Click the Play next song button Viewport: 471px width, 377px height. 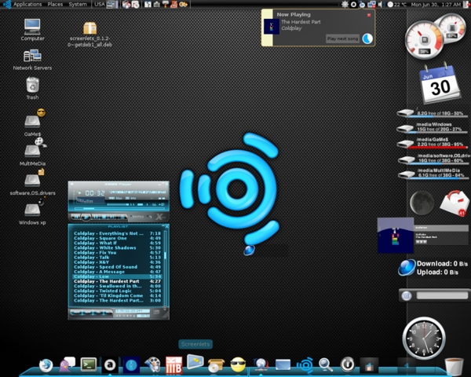click(342, 38)
